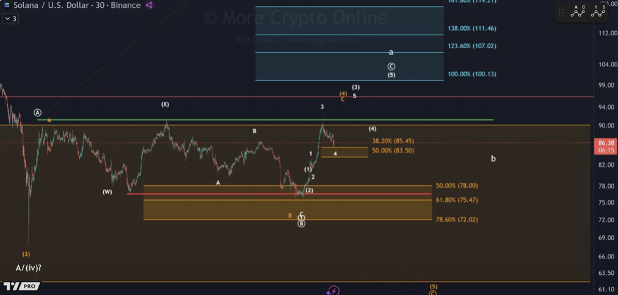Click the purple lightning event marker on time axis
Viewport: 618px width, 295px height.
coord(333,291)
